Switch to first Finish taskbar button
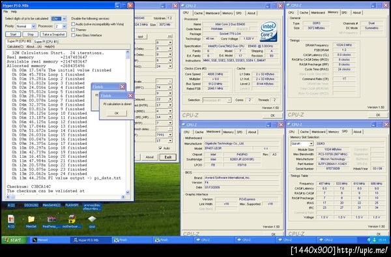 pos(132,240)
